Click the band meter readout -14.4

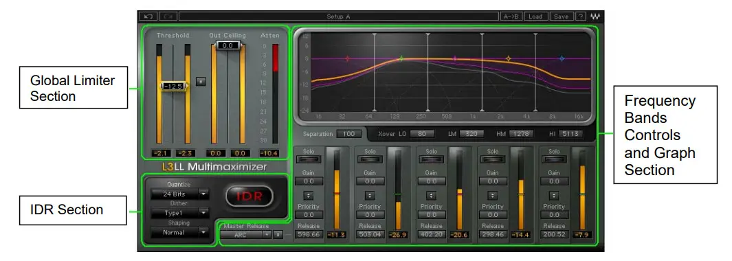tap(520, 235)
